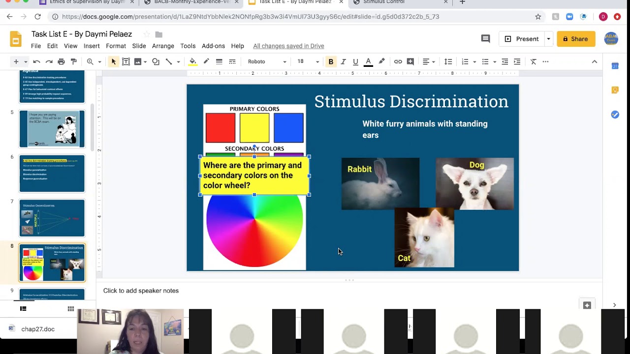Toggle bold formatting
Viewport: 630px width, 354px height.
click(331, 61)
